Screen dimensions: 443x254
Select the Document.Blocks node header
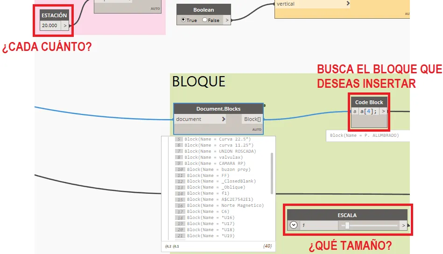click(218, 109)
